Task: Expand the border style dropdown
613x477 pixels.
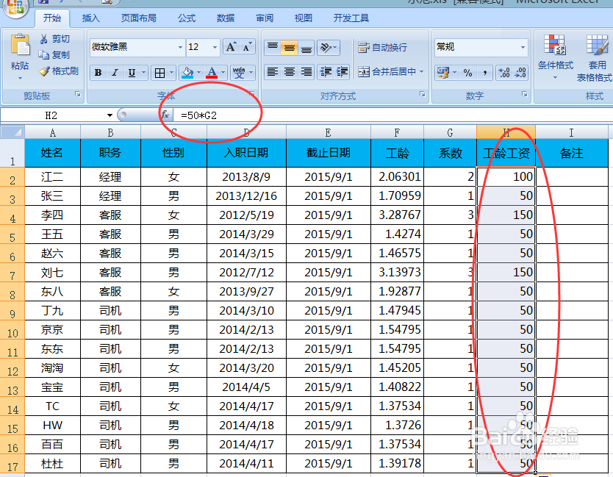Action: click(x=171, y=72)
